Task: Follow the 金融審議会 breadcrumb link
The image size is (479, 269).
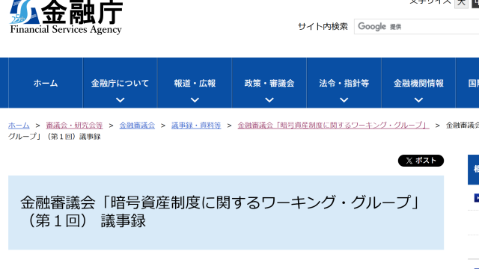Action: point(137,126)
